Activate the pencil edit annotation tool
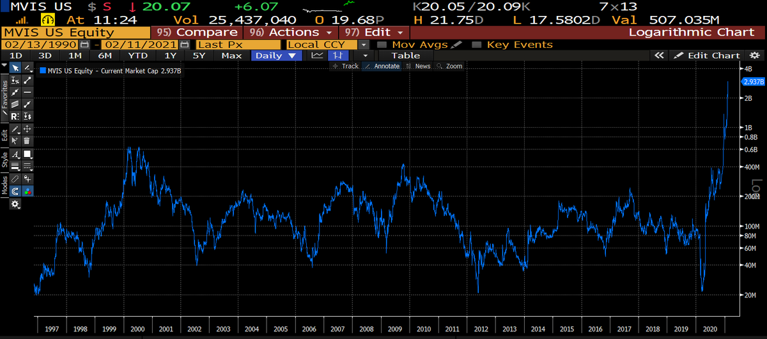The image size is (767, 339). 15,130
